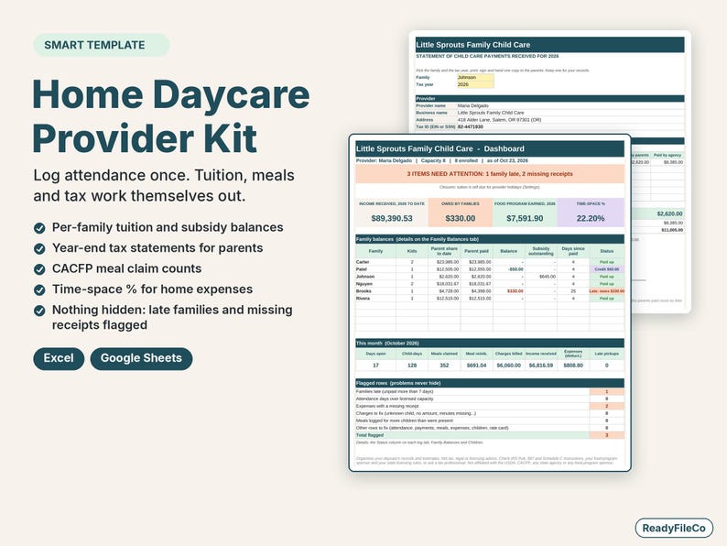Viewport: 727px width, 546px height.
Task: Click the Home Daycare Provider Kit heading
Action: (171, 116)
